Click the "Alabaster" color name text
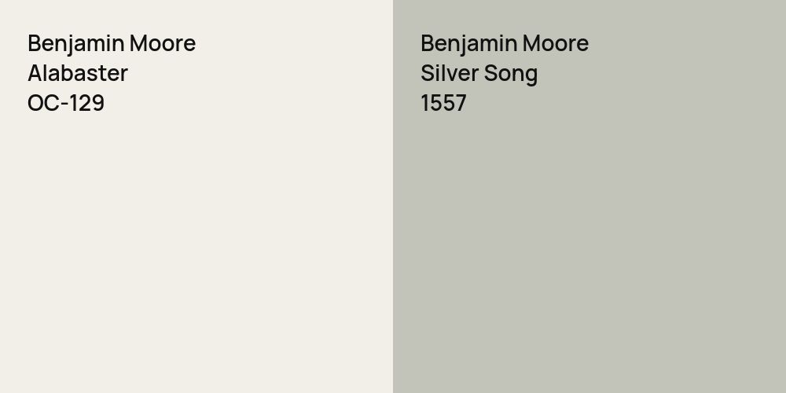This screenshot has height=393, width=786. (77, 73)
